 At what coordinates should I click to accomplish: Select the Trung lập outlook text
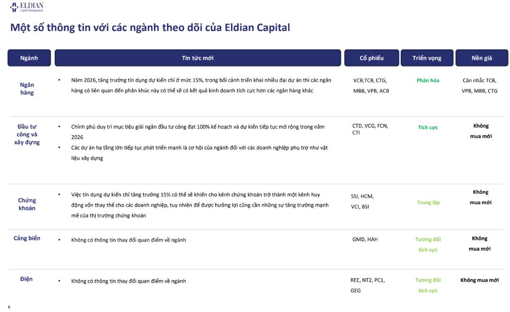pos(428,202)
